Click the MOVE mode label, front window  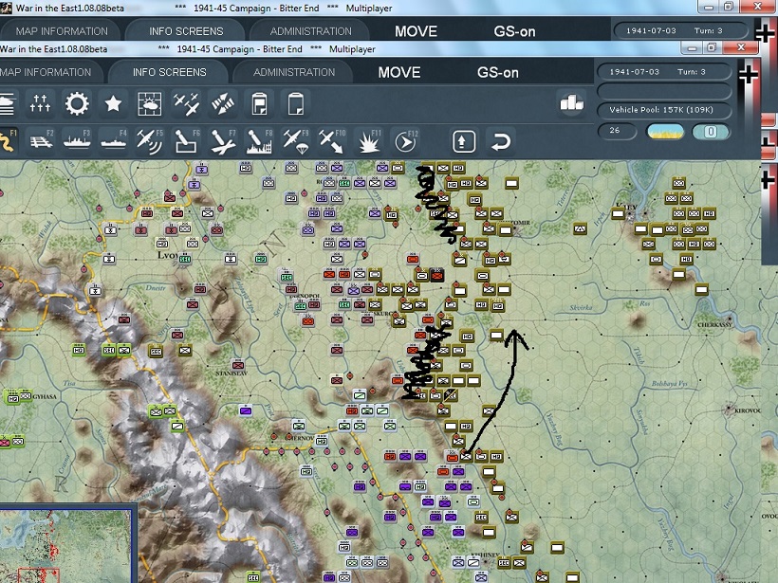[398, 72]
